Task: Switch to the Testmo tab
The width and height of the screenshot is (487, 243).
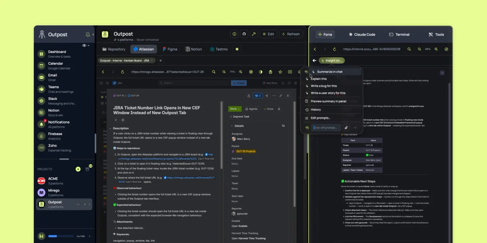Action: (x=219, y=49)
